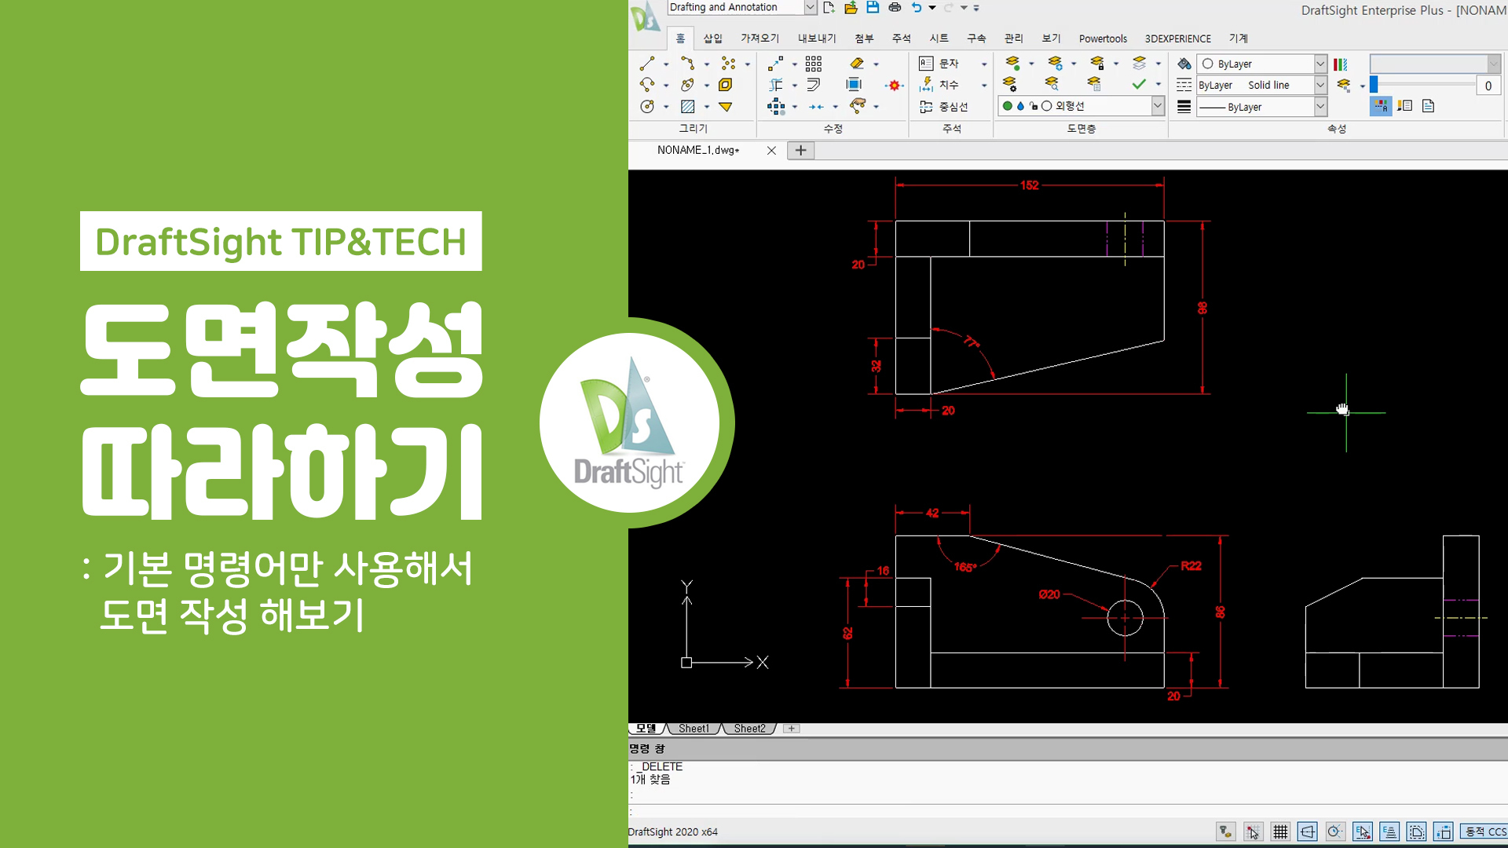Click the transparency value field showing 0
The width and height of the screenshot is (1508, 848).
(1488, 86)
